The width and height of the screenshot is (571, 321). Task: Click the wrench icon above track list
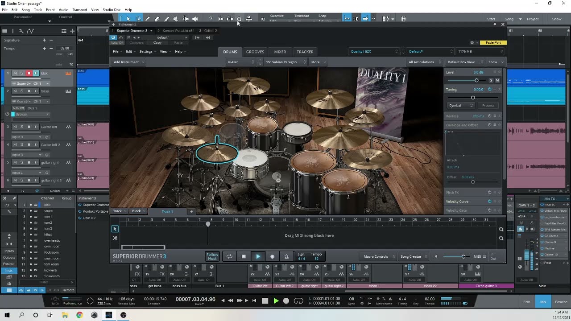21,31
